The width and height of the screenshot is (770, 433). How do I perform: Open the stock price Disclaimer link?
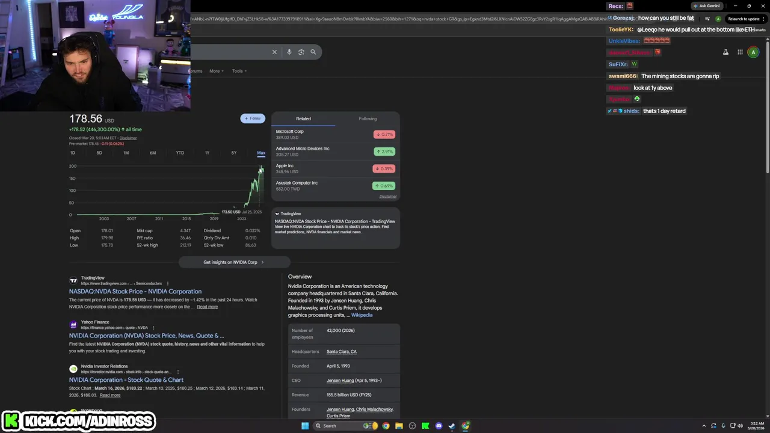pyautogui.click(x=128, y=138)
